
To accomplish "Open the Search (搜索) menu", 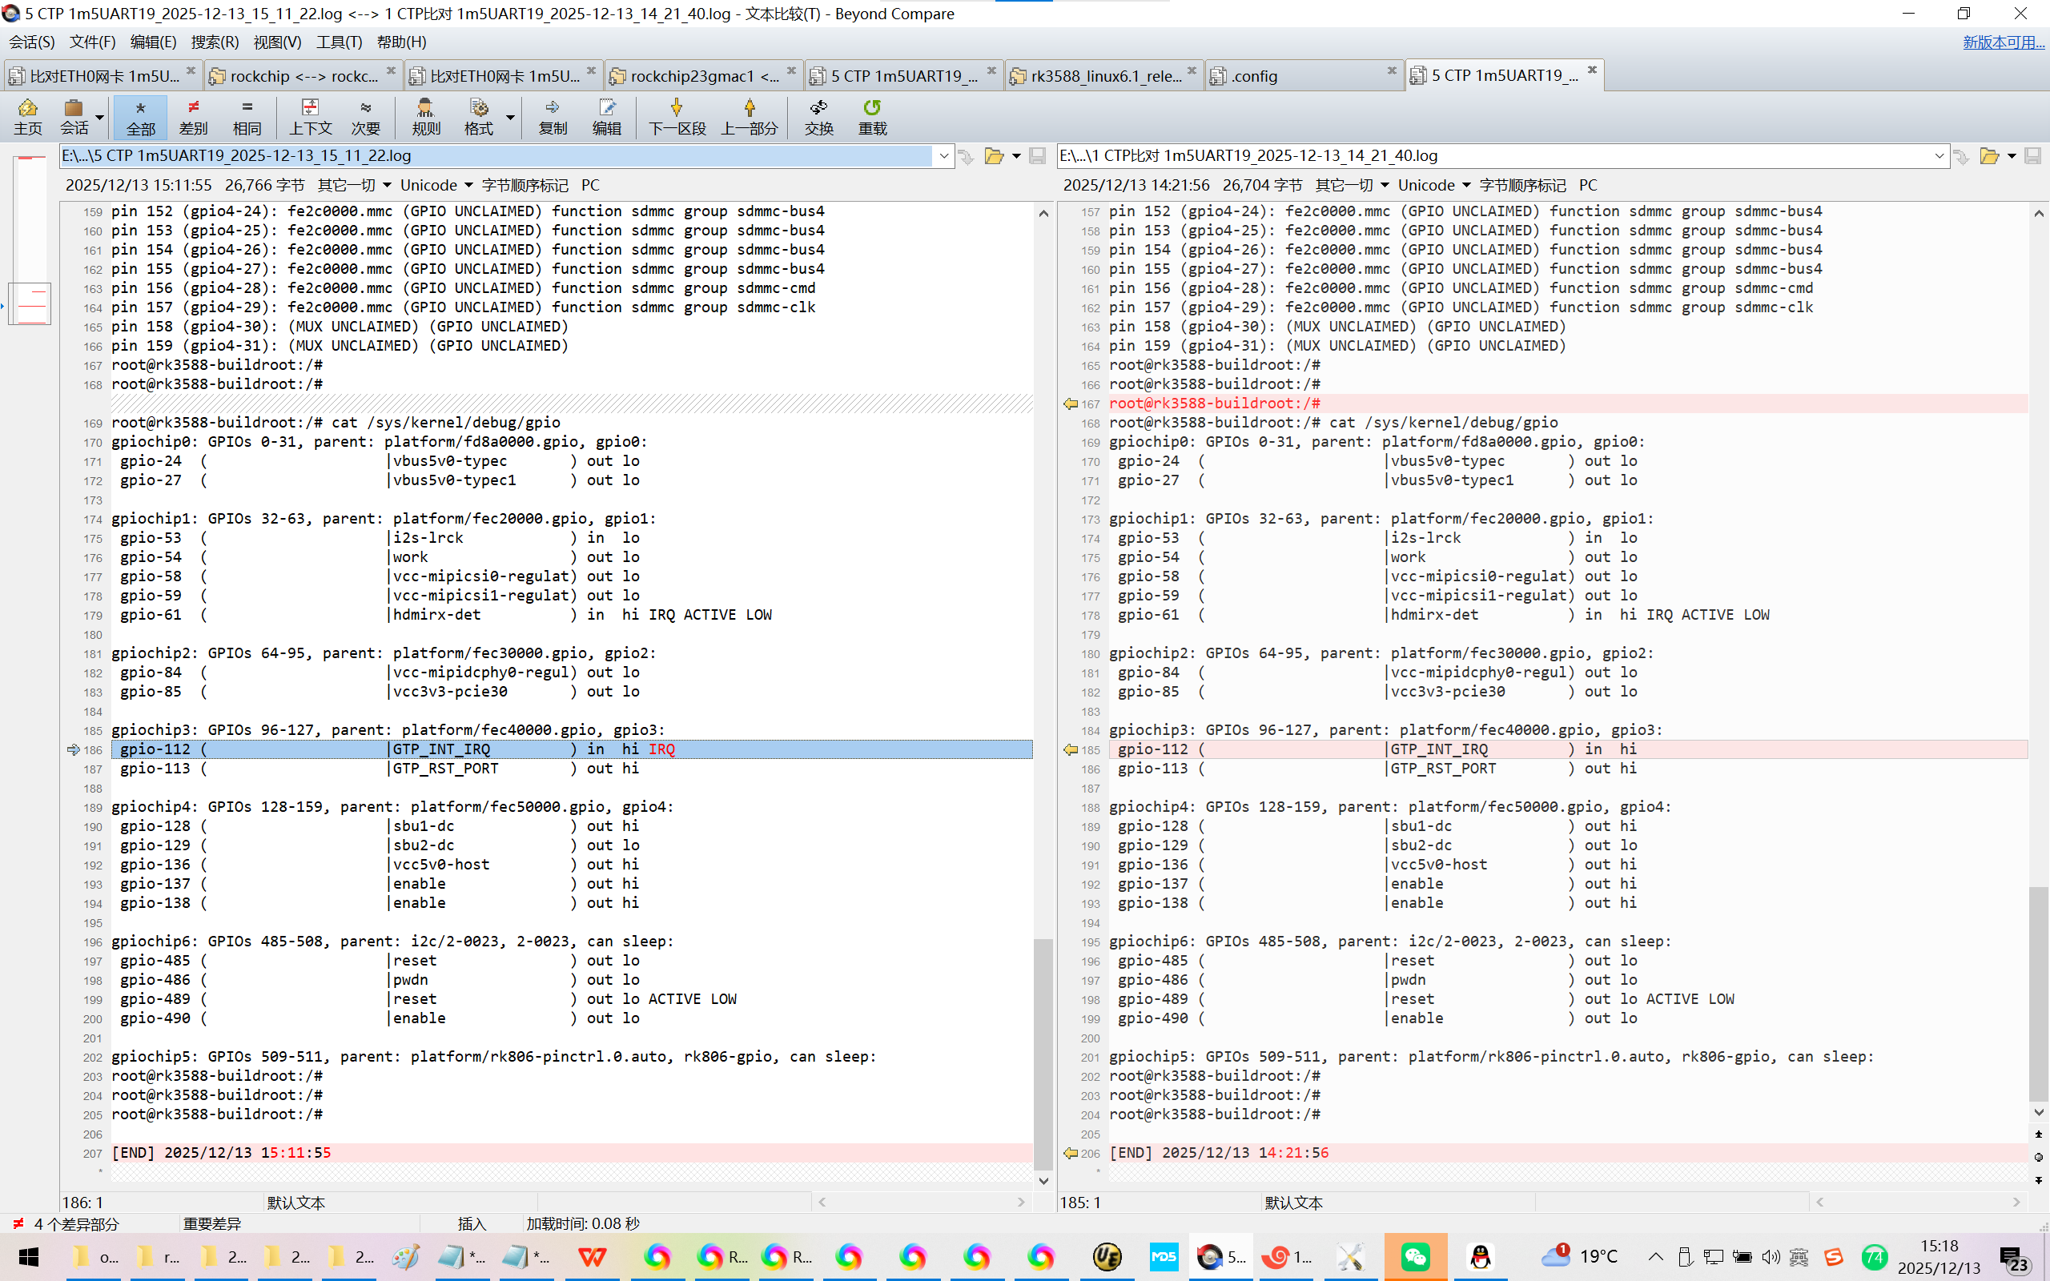I will point(215,42).
